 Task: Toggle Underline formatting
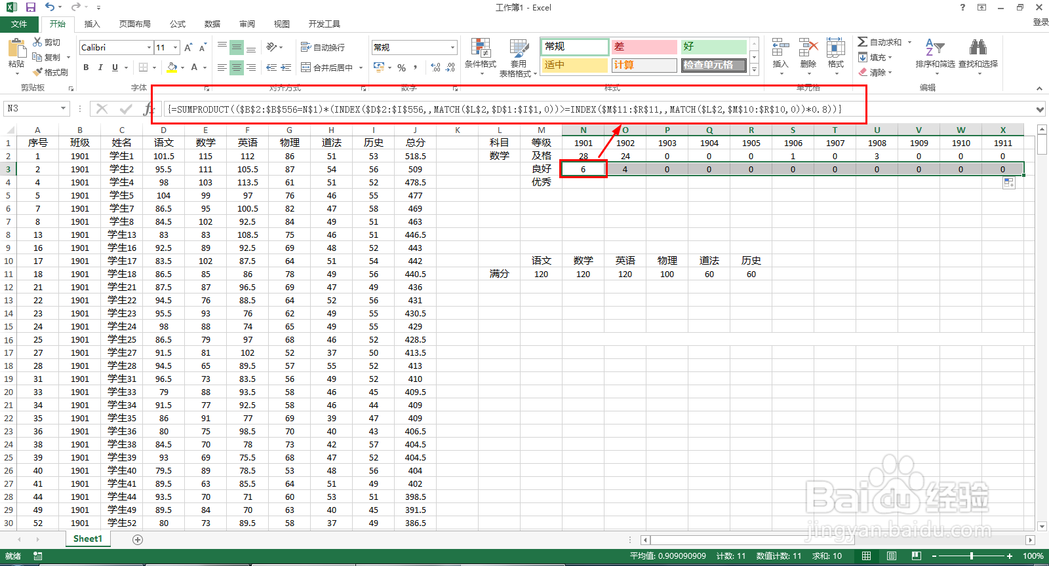tap(115, 67)
